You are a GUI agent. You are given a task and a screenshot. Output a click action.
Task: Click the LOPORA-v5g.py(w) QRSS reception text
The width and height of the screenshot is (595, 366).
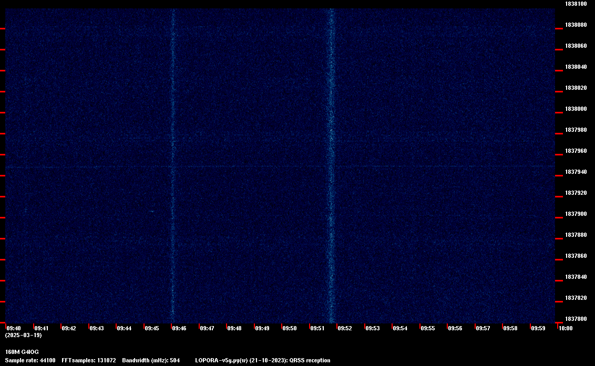(x=263, y=360)
